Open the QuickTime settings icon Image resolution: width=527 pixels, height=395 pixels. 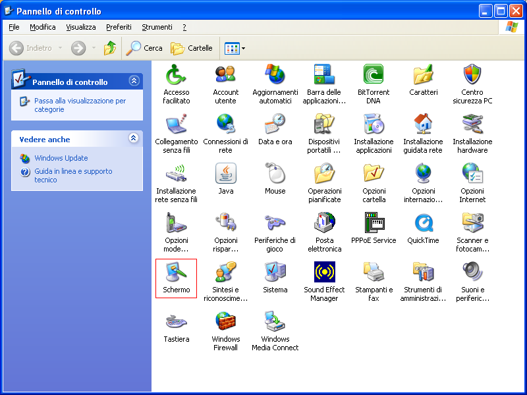(423, 223)
